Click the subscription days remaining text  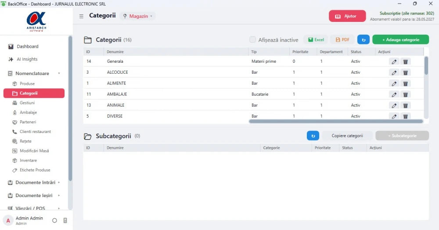[x=407, y=13]
